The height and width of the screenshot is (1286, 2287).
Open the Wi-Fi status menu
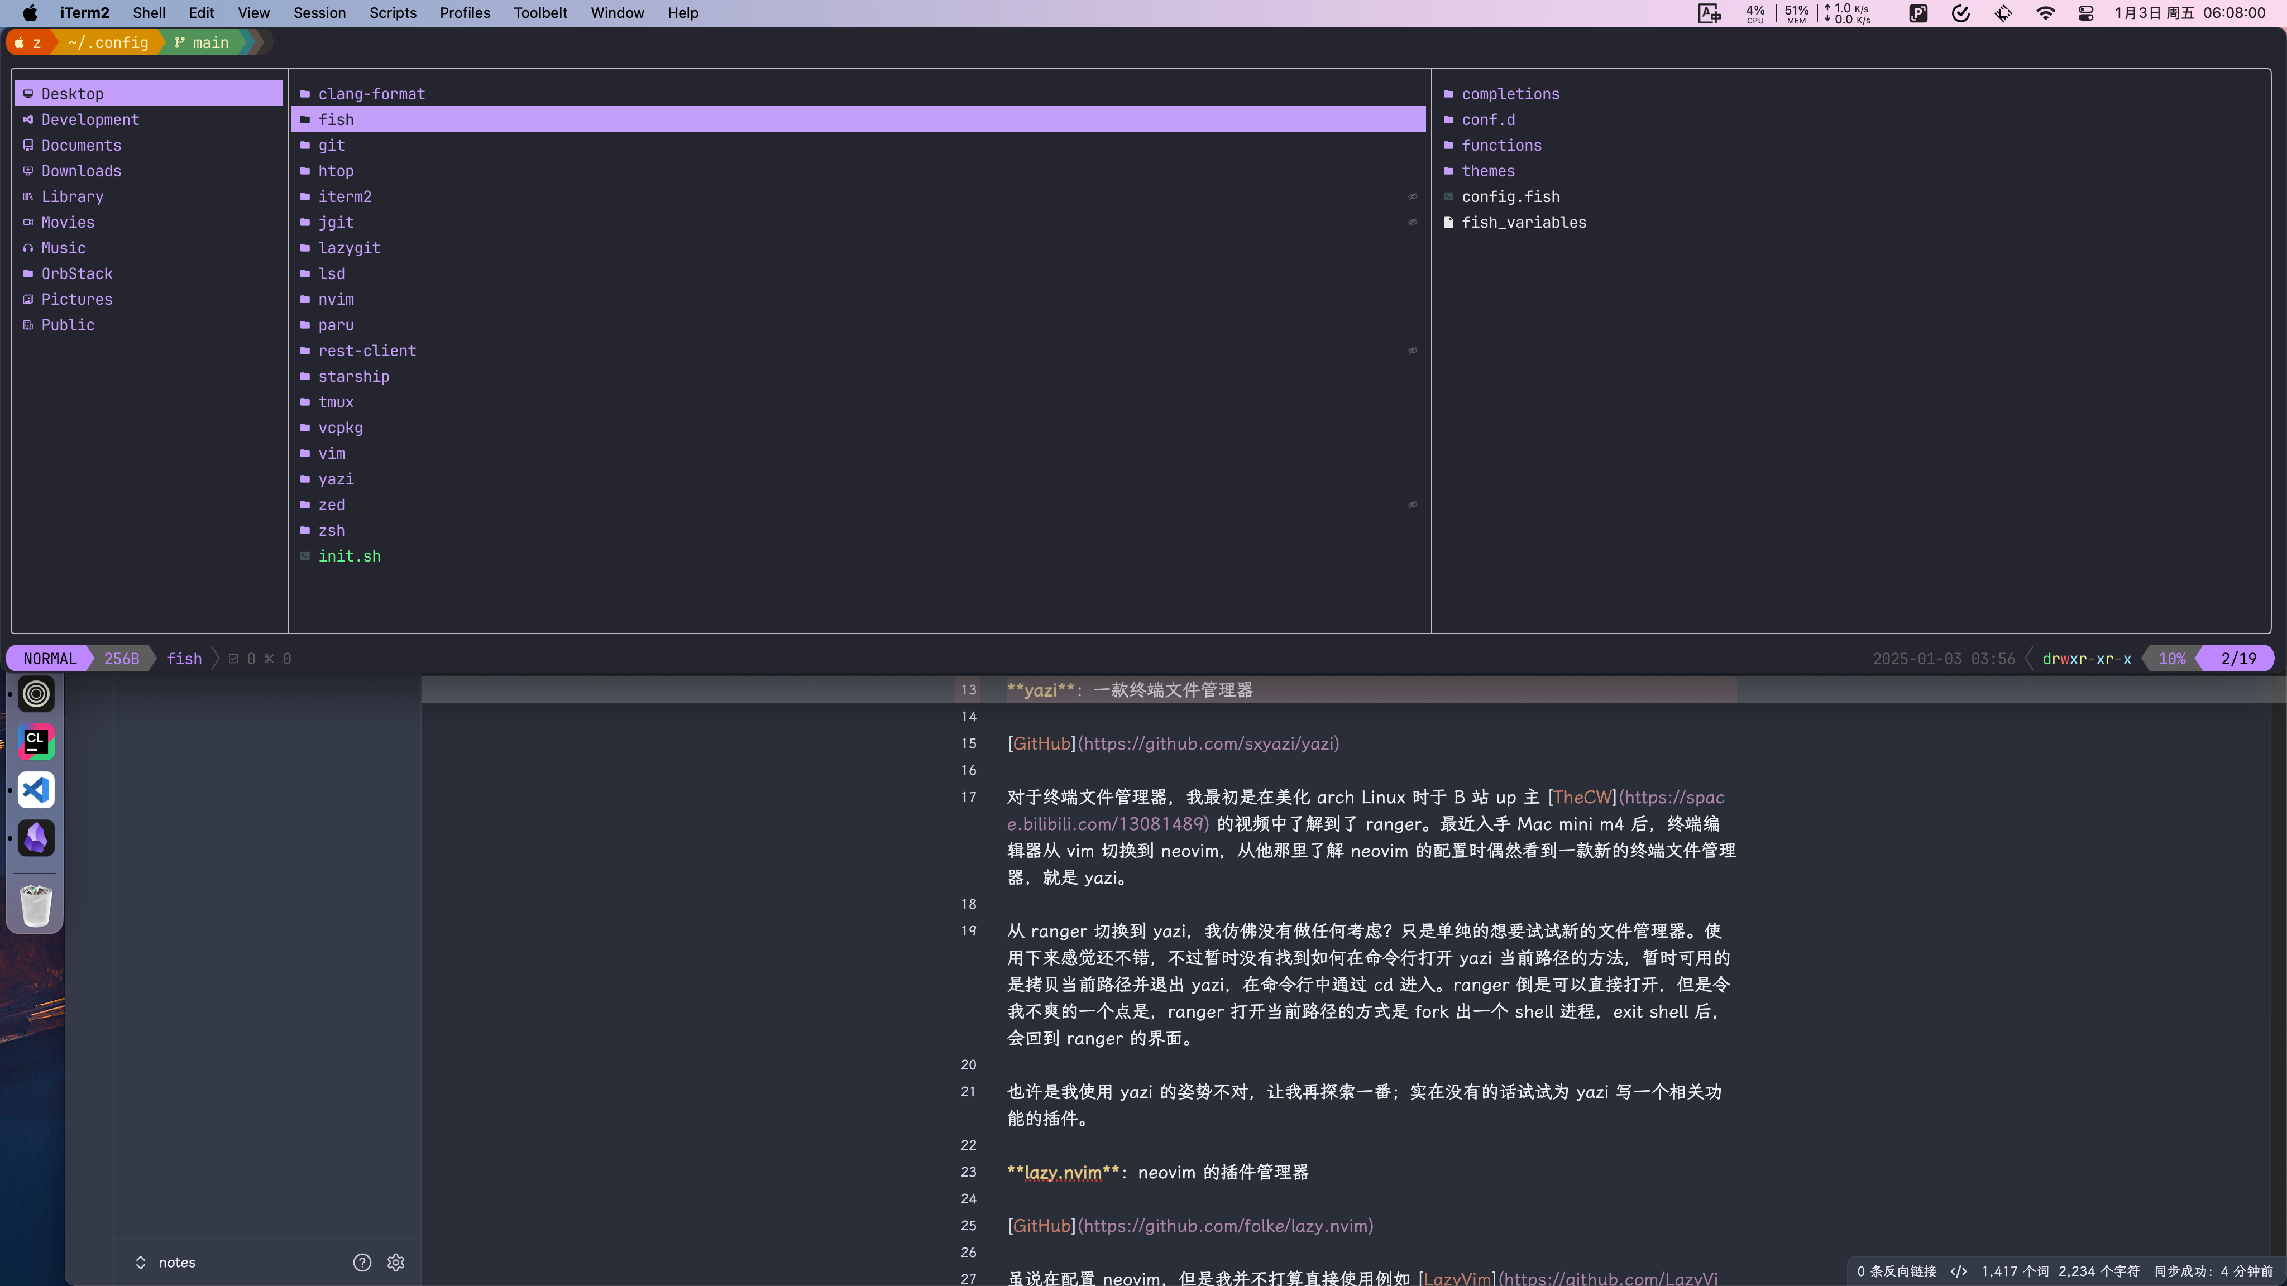[2046, 12]
